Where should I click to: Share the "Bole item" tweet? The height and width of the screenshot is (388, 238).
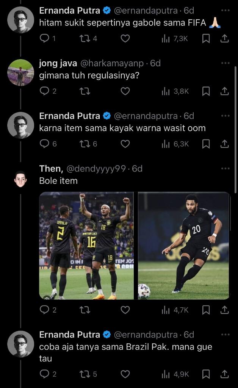(x=224, y=310)
